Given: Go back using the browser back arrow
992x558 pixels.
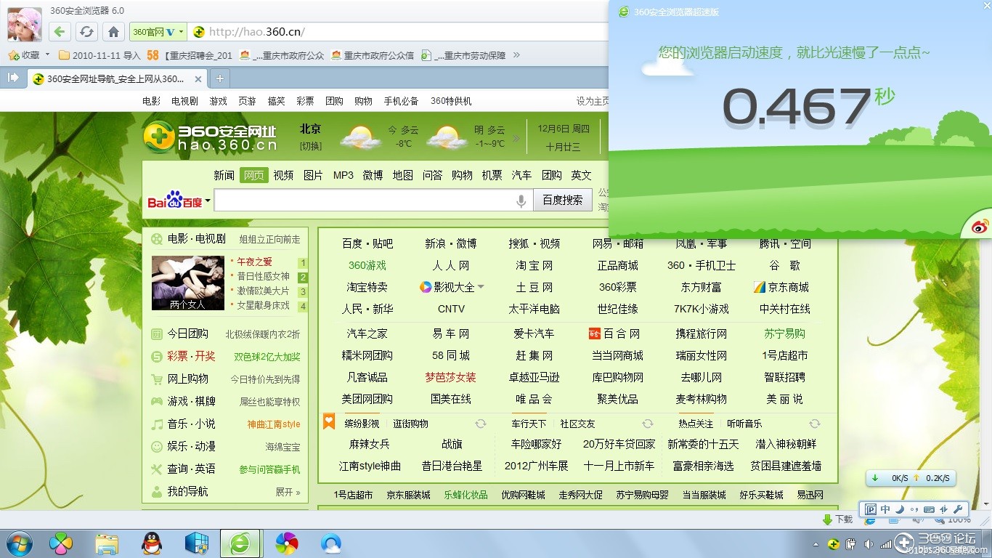Looking at the screenshot, I should point(60,32).
